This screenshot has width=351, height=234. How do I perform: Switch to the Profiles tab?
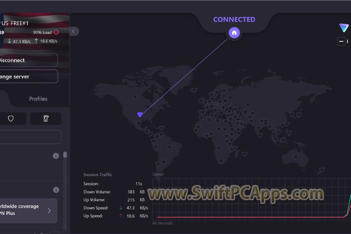pyautogui.click(x=38, y=99)
